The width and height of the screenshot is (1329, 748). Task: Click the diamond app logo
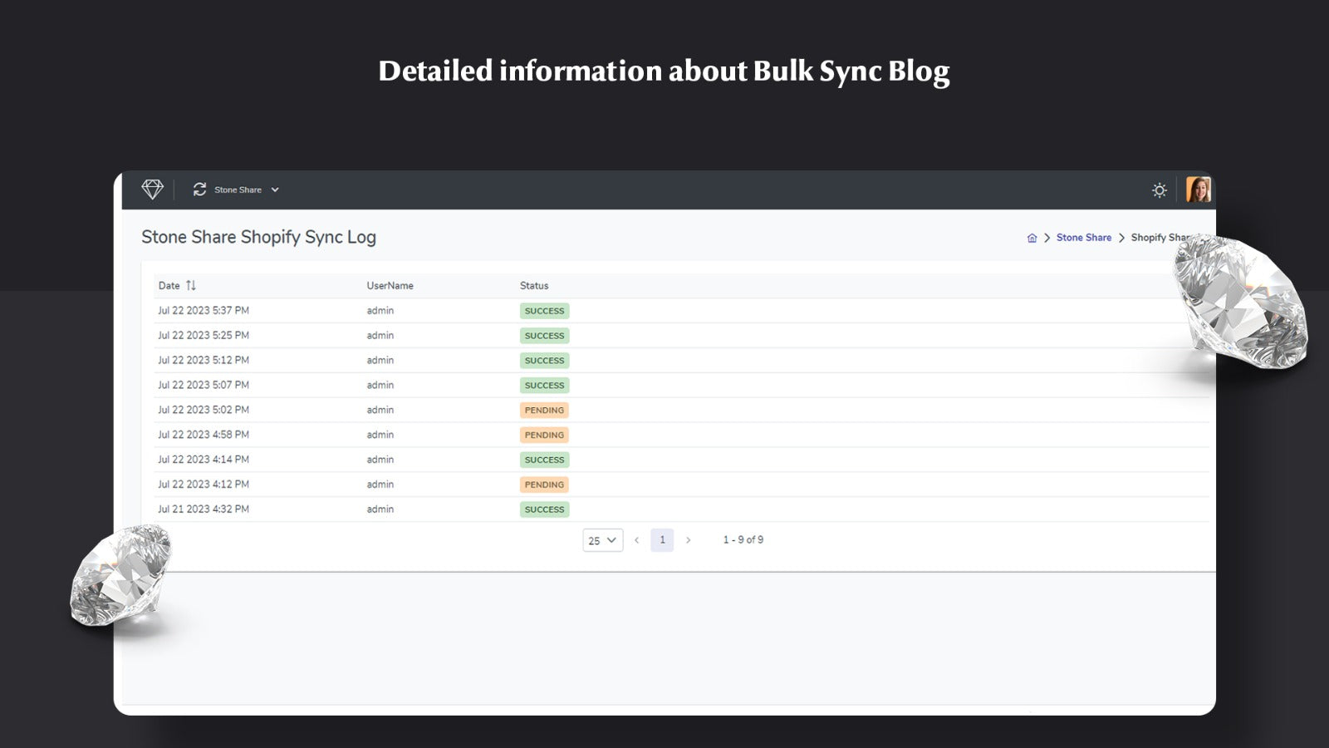pos(153,189)
